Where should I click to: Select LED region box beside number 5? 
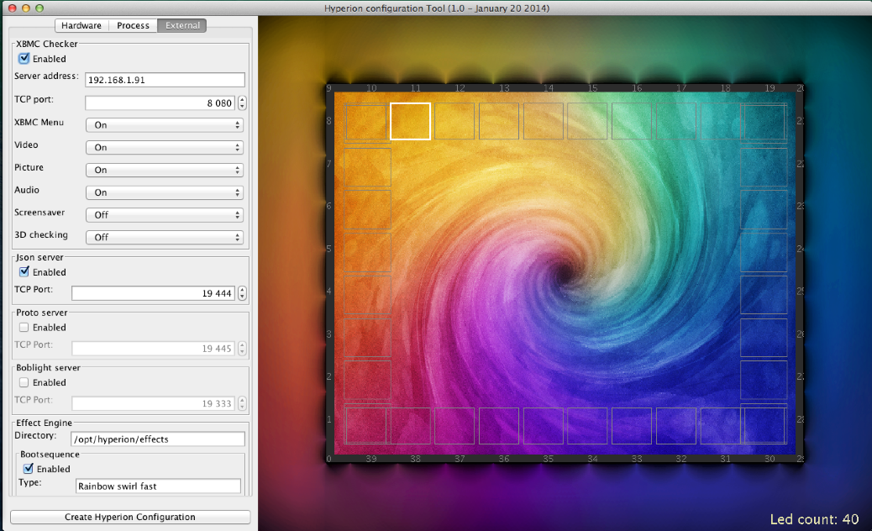point(367,252)
